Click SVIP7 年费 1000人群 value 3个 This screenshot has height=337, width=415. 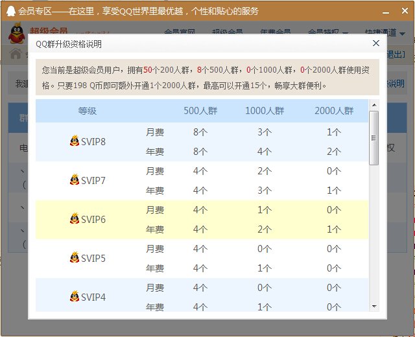click(x=265, y=191)
